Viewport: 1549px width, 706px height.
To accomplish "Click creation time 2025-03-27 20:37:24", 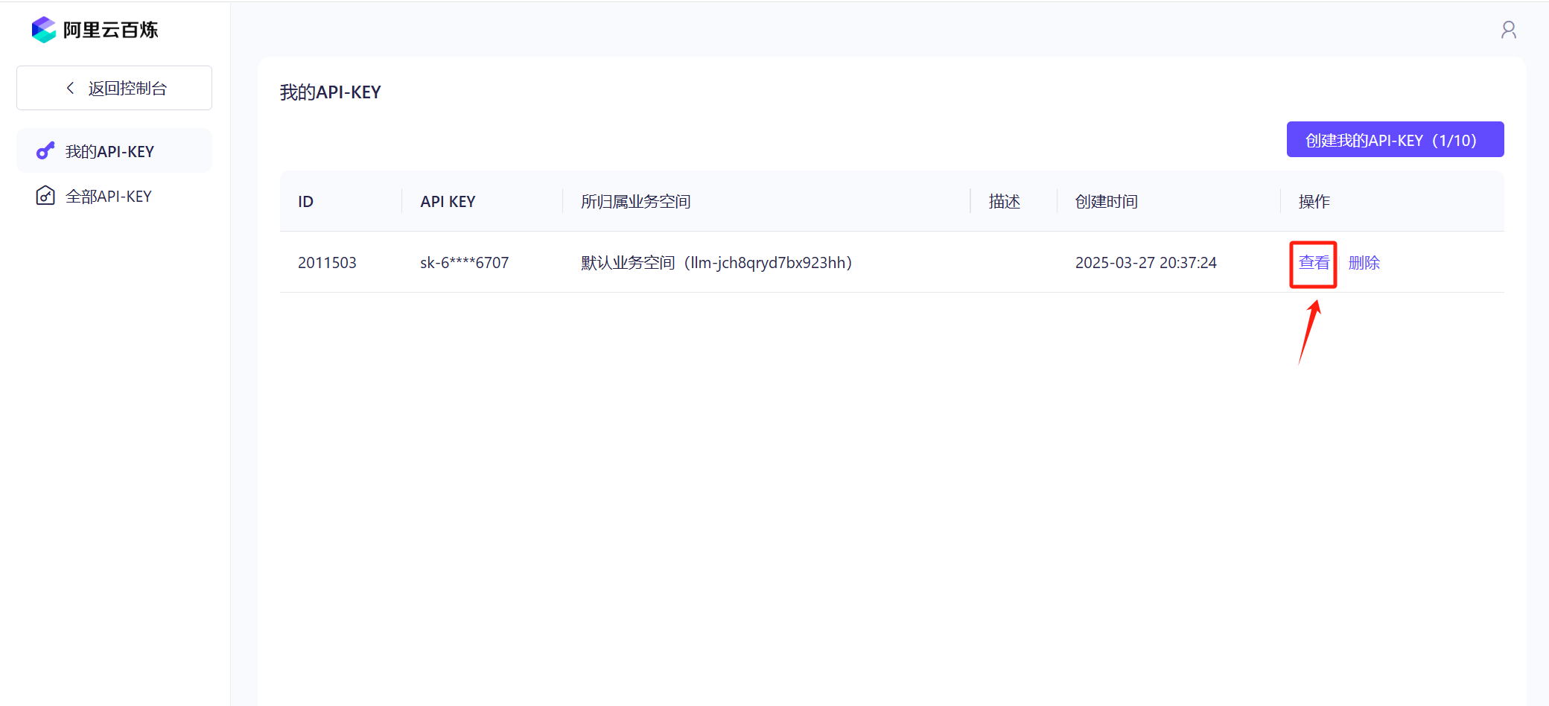I will coord(1146,263).
